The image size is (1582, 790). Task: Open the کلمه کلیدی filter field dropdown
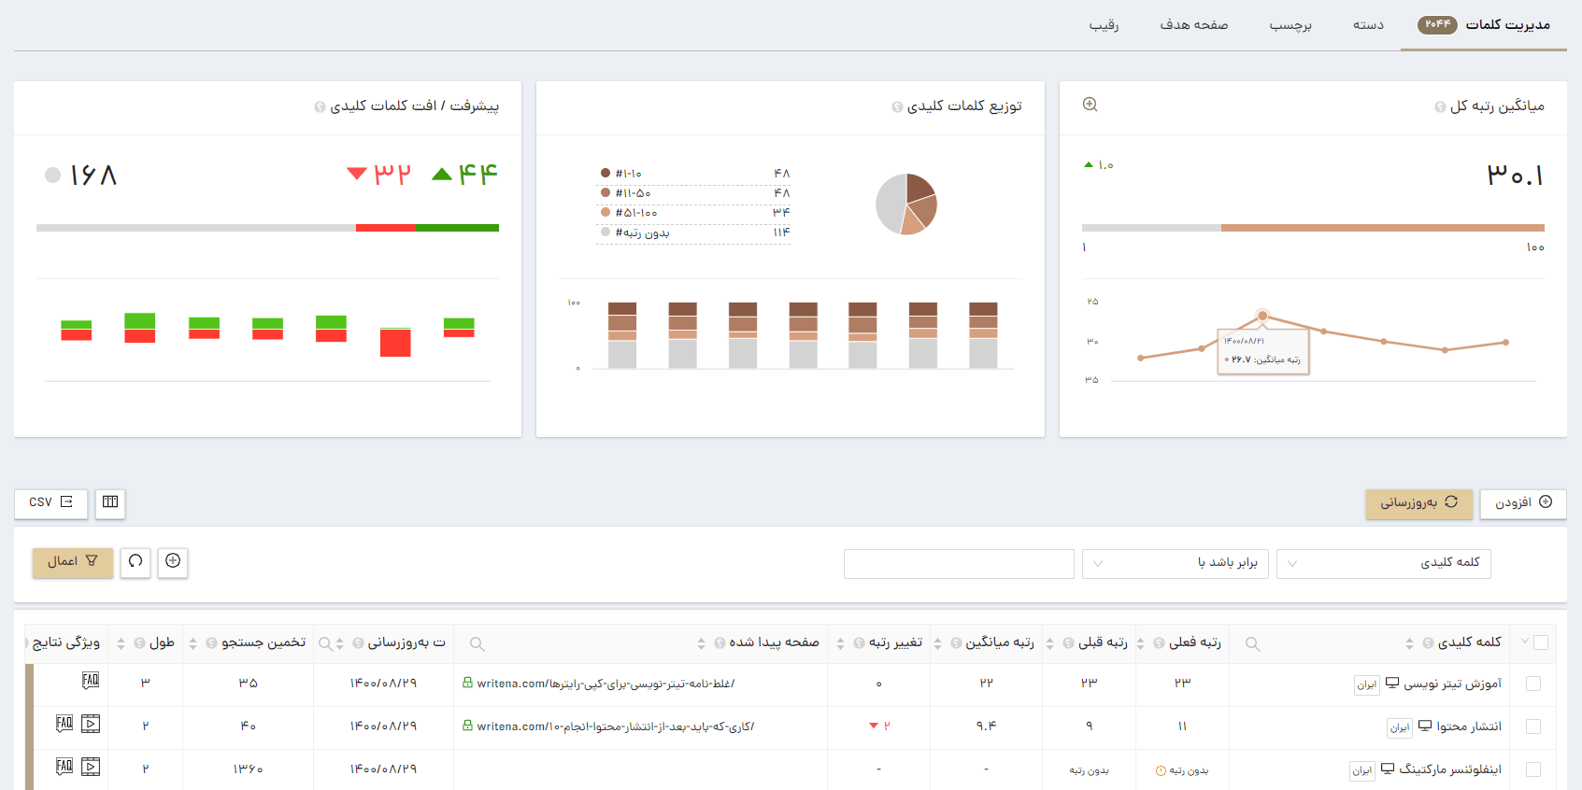(x=1383, y=563)
